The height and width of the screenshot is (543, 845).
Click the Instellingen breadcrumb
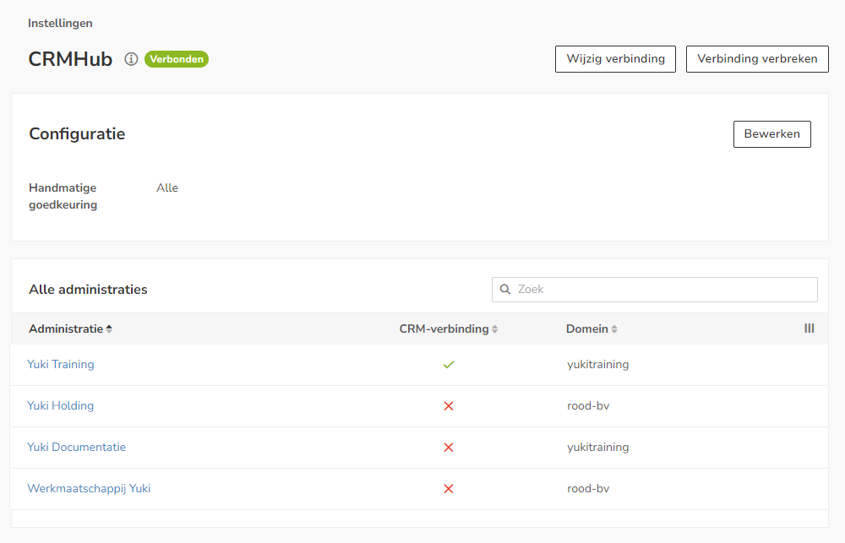(60, 23)
